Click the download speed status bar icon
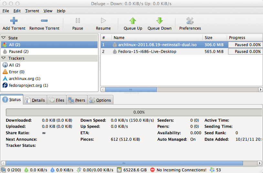This screenshot has height=173, width=263. pyautogui.click(x=26, y=170)
